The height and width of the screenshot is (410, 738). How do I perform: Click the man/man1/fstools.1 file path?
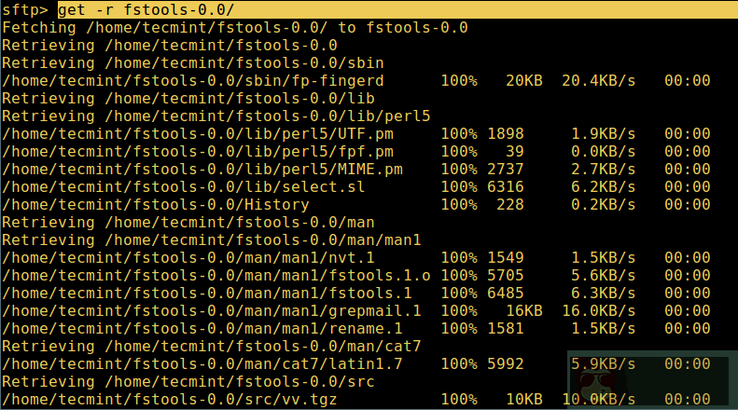[207, 294]
